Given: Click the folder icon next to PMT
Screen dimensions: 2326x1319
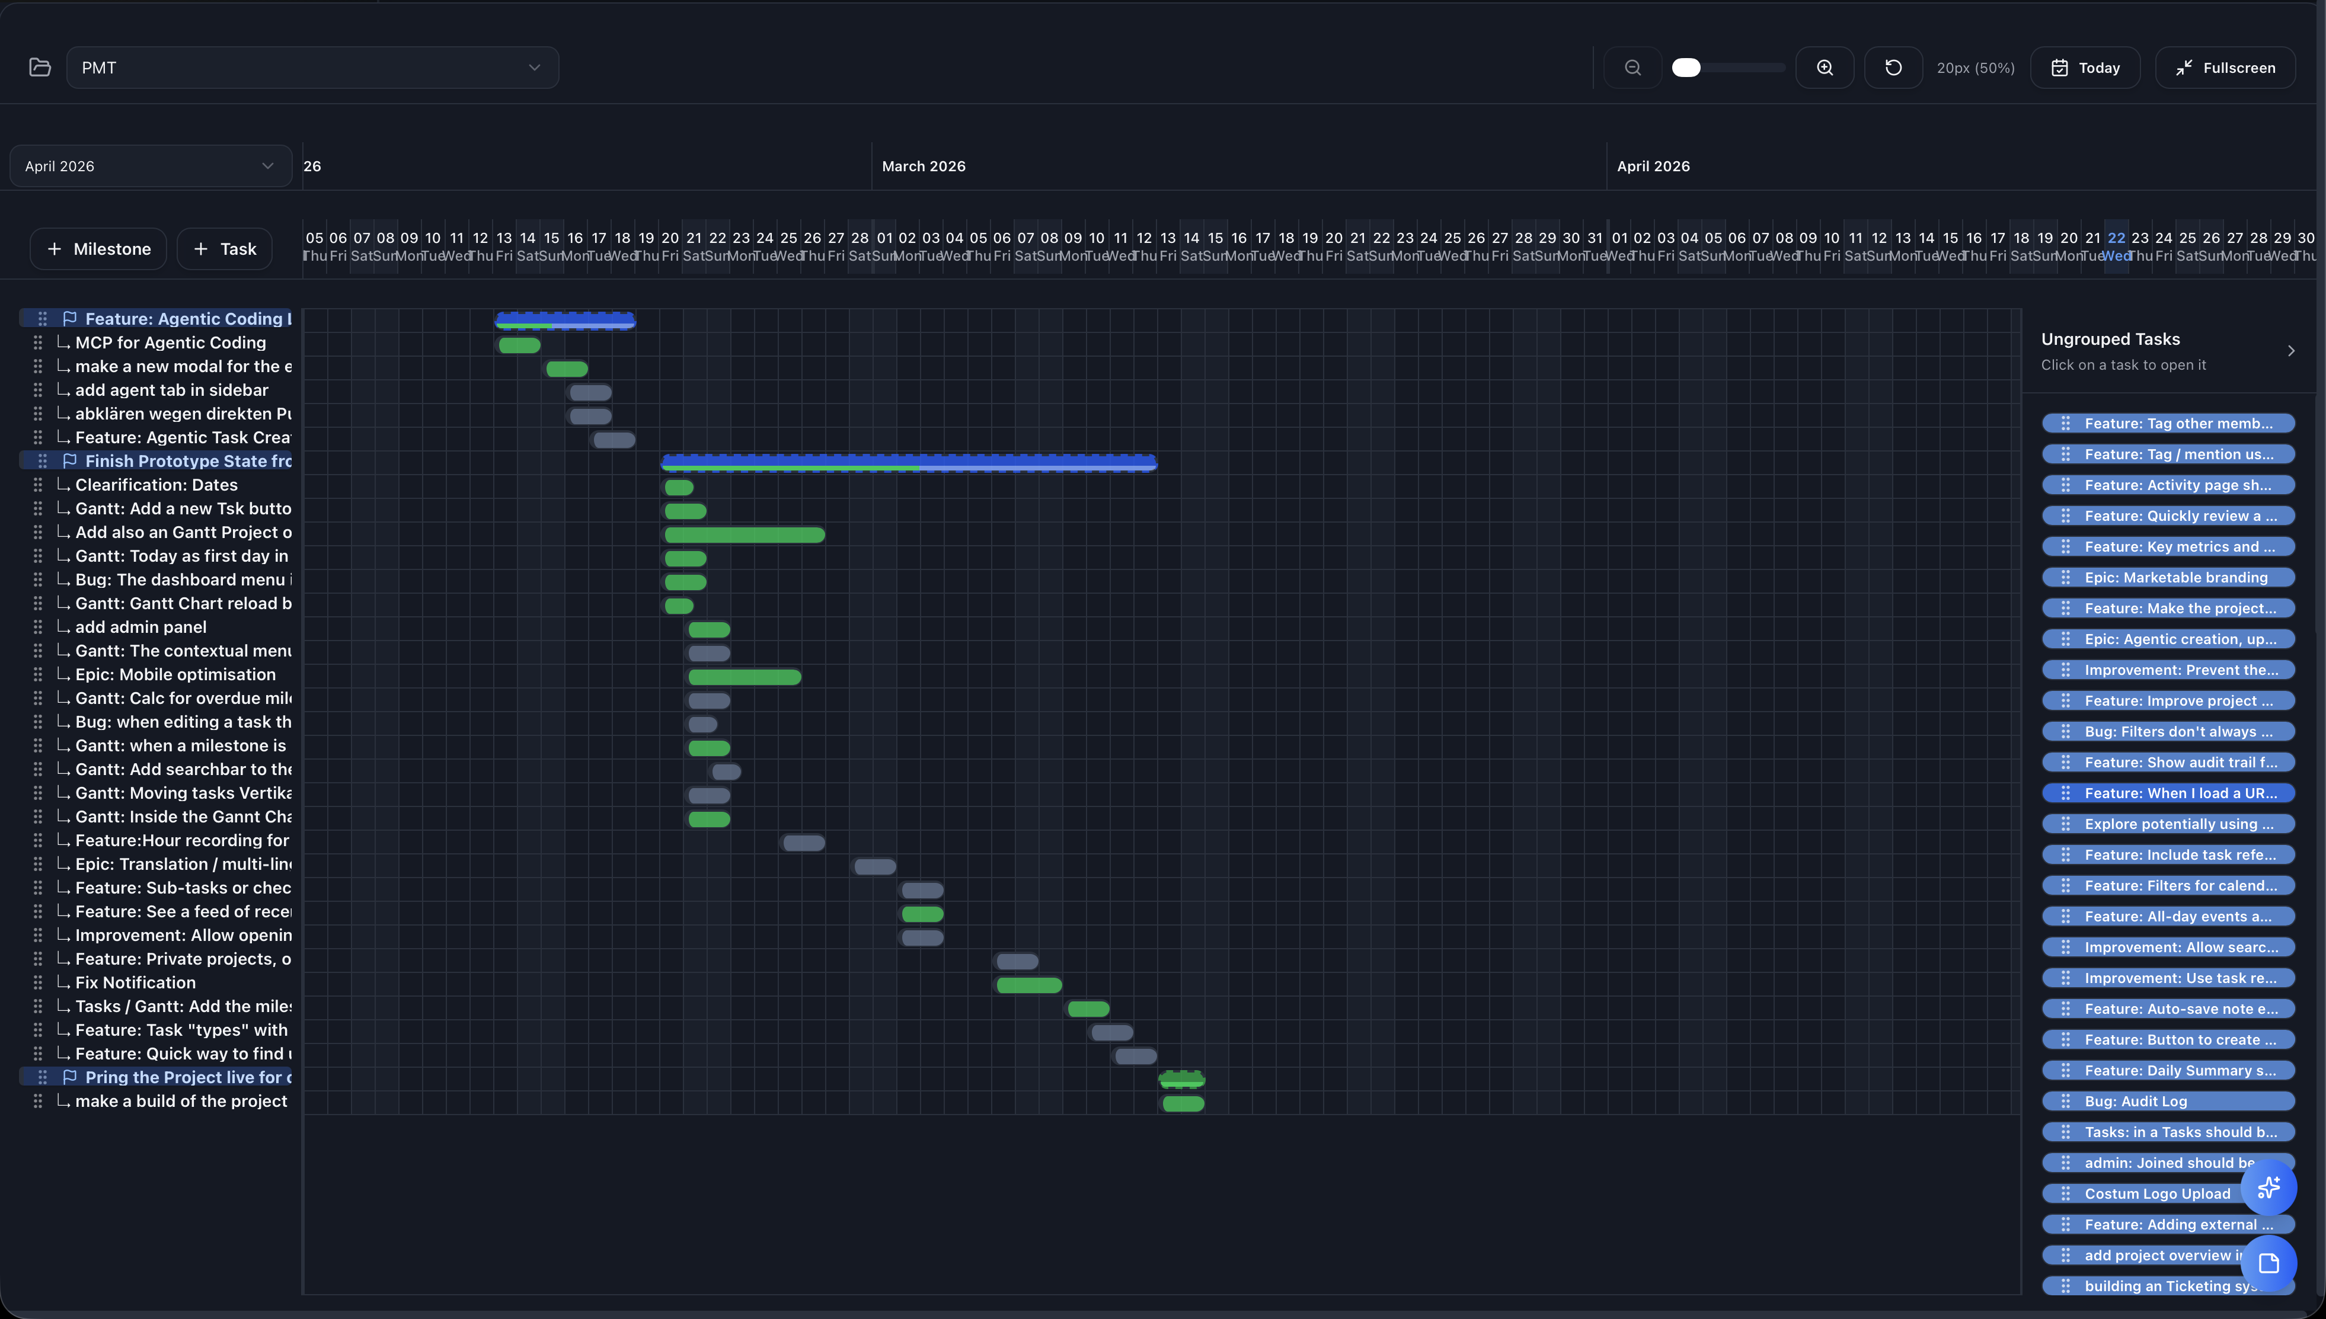Looking at the screenshot, I should tap(39, 66).
